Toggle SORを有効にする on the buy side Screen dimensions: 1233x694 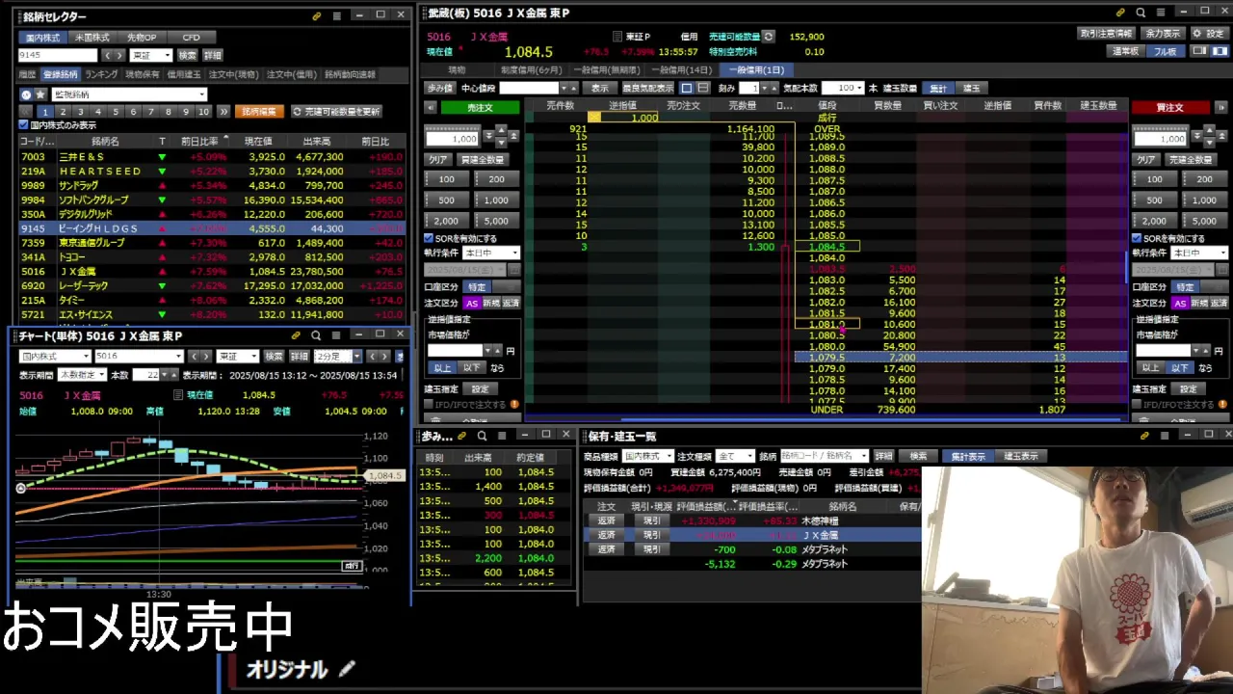[1136, 238]
